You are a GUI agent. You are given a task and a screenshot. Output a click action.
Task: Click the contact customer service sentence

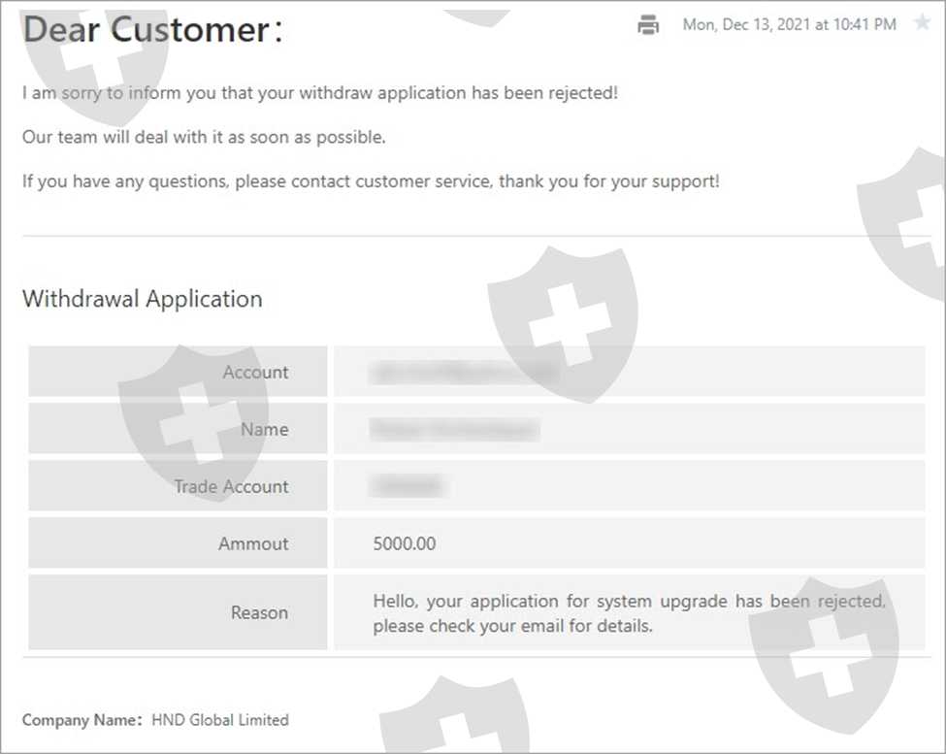tap(371, 181)
